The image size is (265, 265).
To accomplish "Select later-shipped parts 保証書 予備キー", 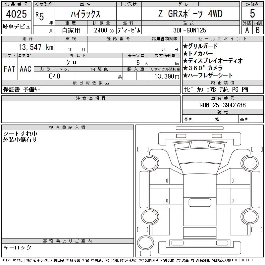I will point(22,89).
